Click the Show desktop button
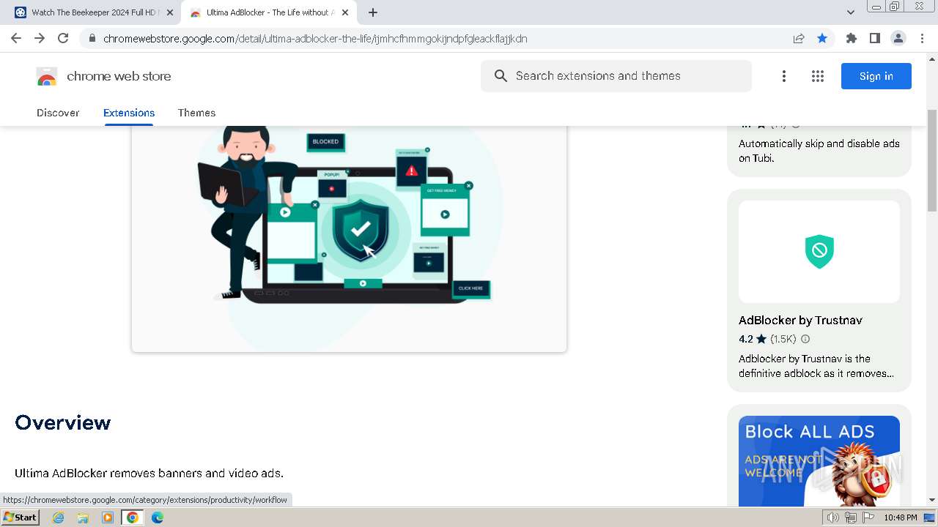Screen dimensions: 938x527 [930, 517]
